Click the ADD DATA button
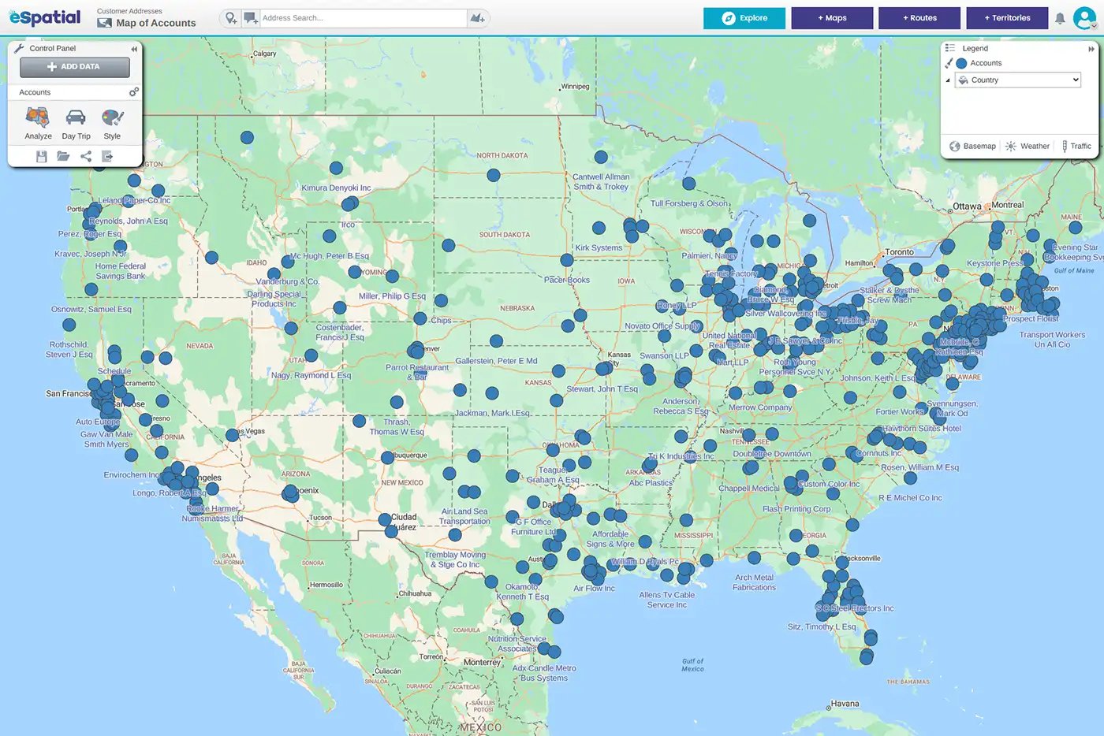1104x736 pixels. pyautogui.click(x=75, y=67)
